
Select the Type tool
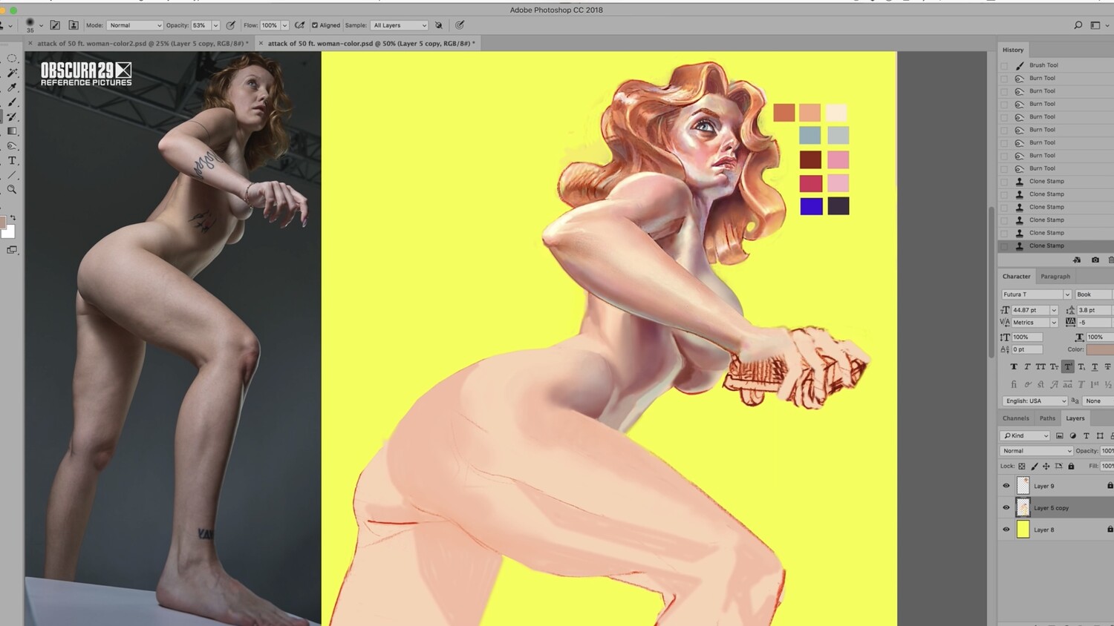(12, 160)
